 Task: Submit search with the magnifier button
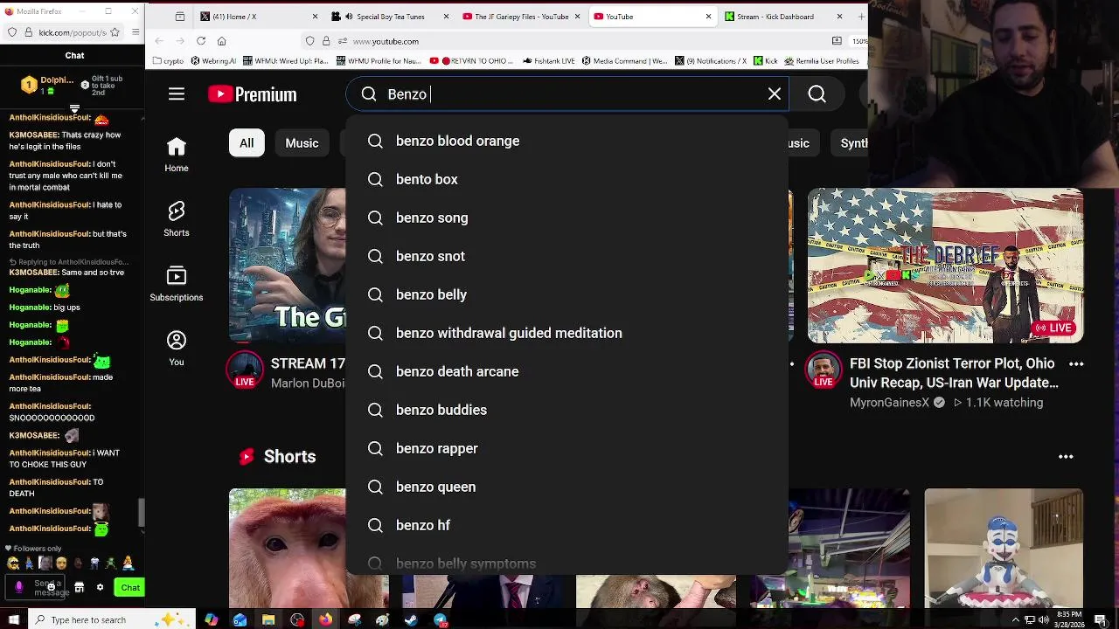click(x=817, y=94)
